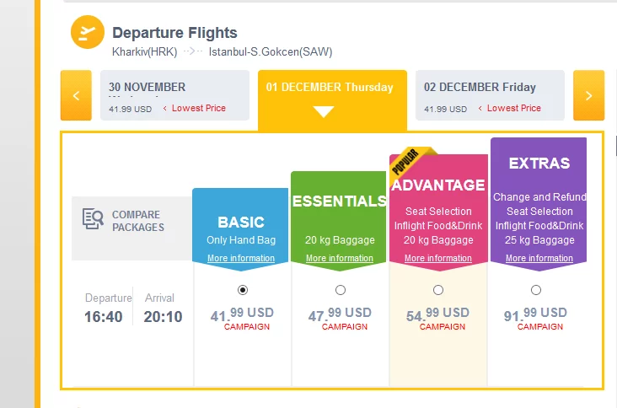Open More information for ADVANTAGE package

tap(437, 259)
